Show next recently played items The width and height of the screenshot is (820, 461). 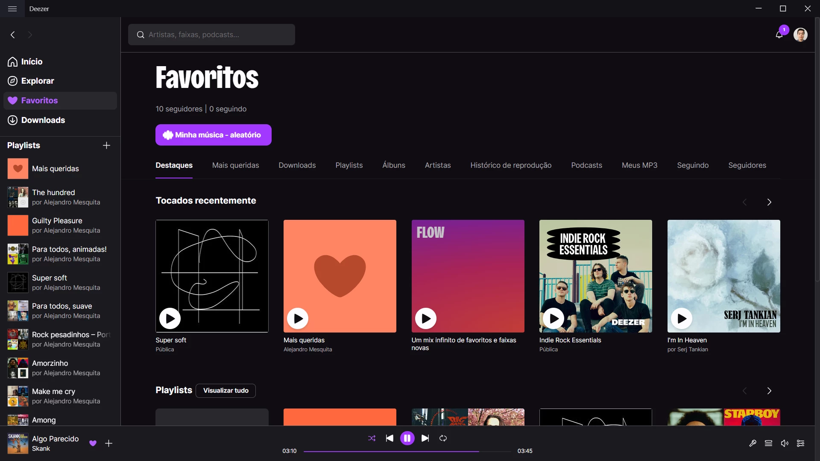click(x=769, y=202)
